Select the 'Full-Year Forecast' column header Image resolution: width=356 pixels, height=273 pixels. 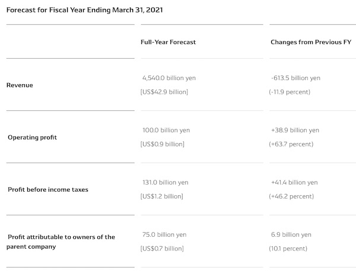pyautogui.click(x=168, y=42)
